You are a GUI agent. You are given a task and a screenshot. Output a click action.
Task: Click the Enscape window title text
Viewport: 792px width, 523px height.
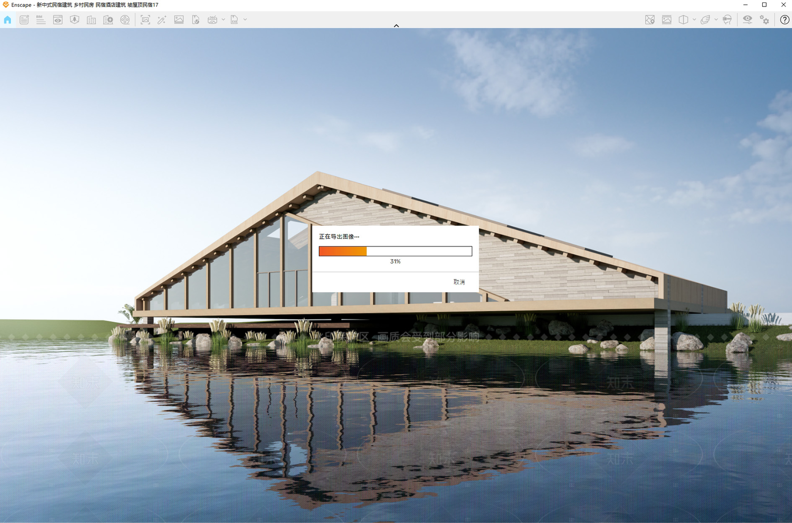click(x=85, y=5)
